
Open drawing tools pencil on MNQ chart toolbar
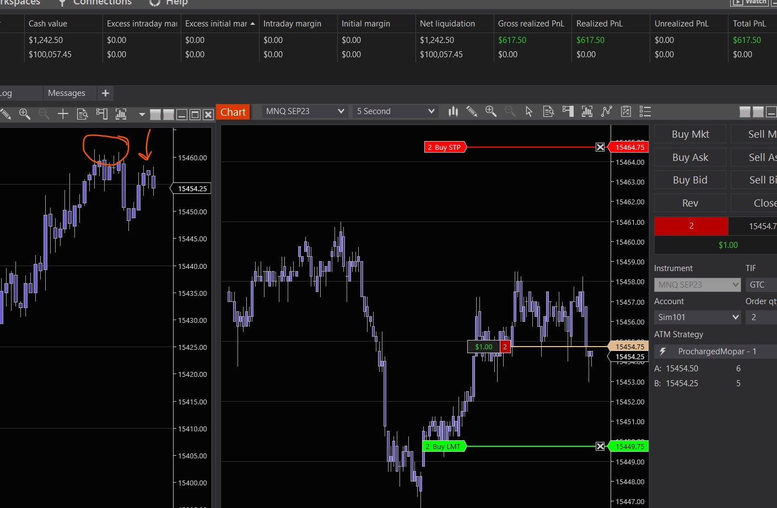[x=472, y=111]
